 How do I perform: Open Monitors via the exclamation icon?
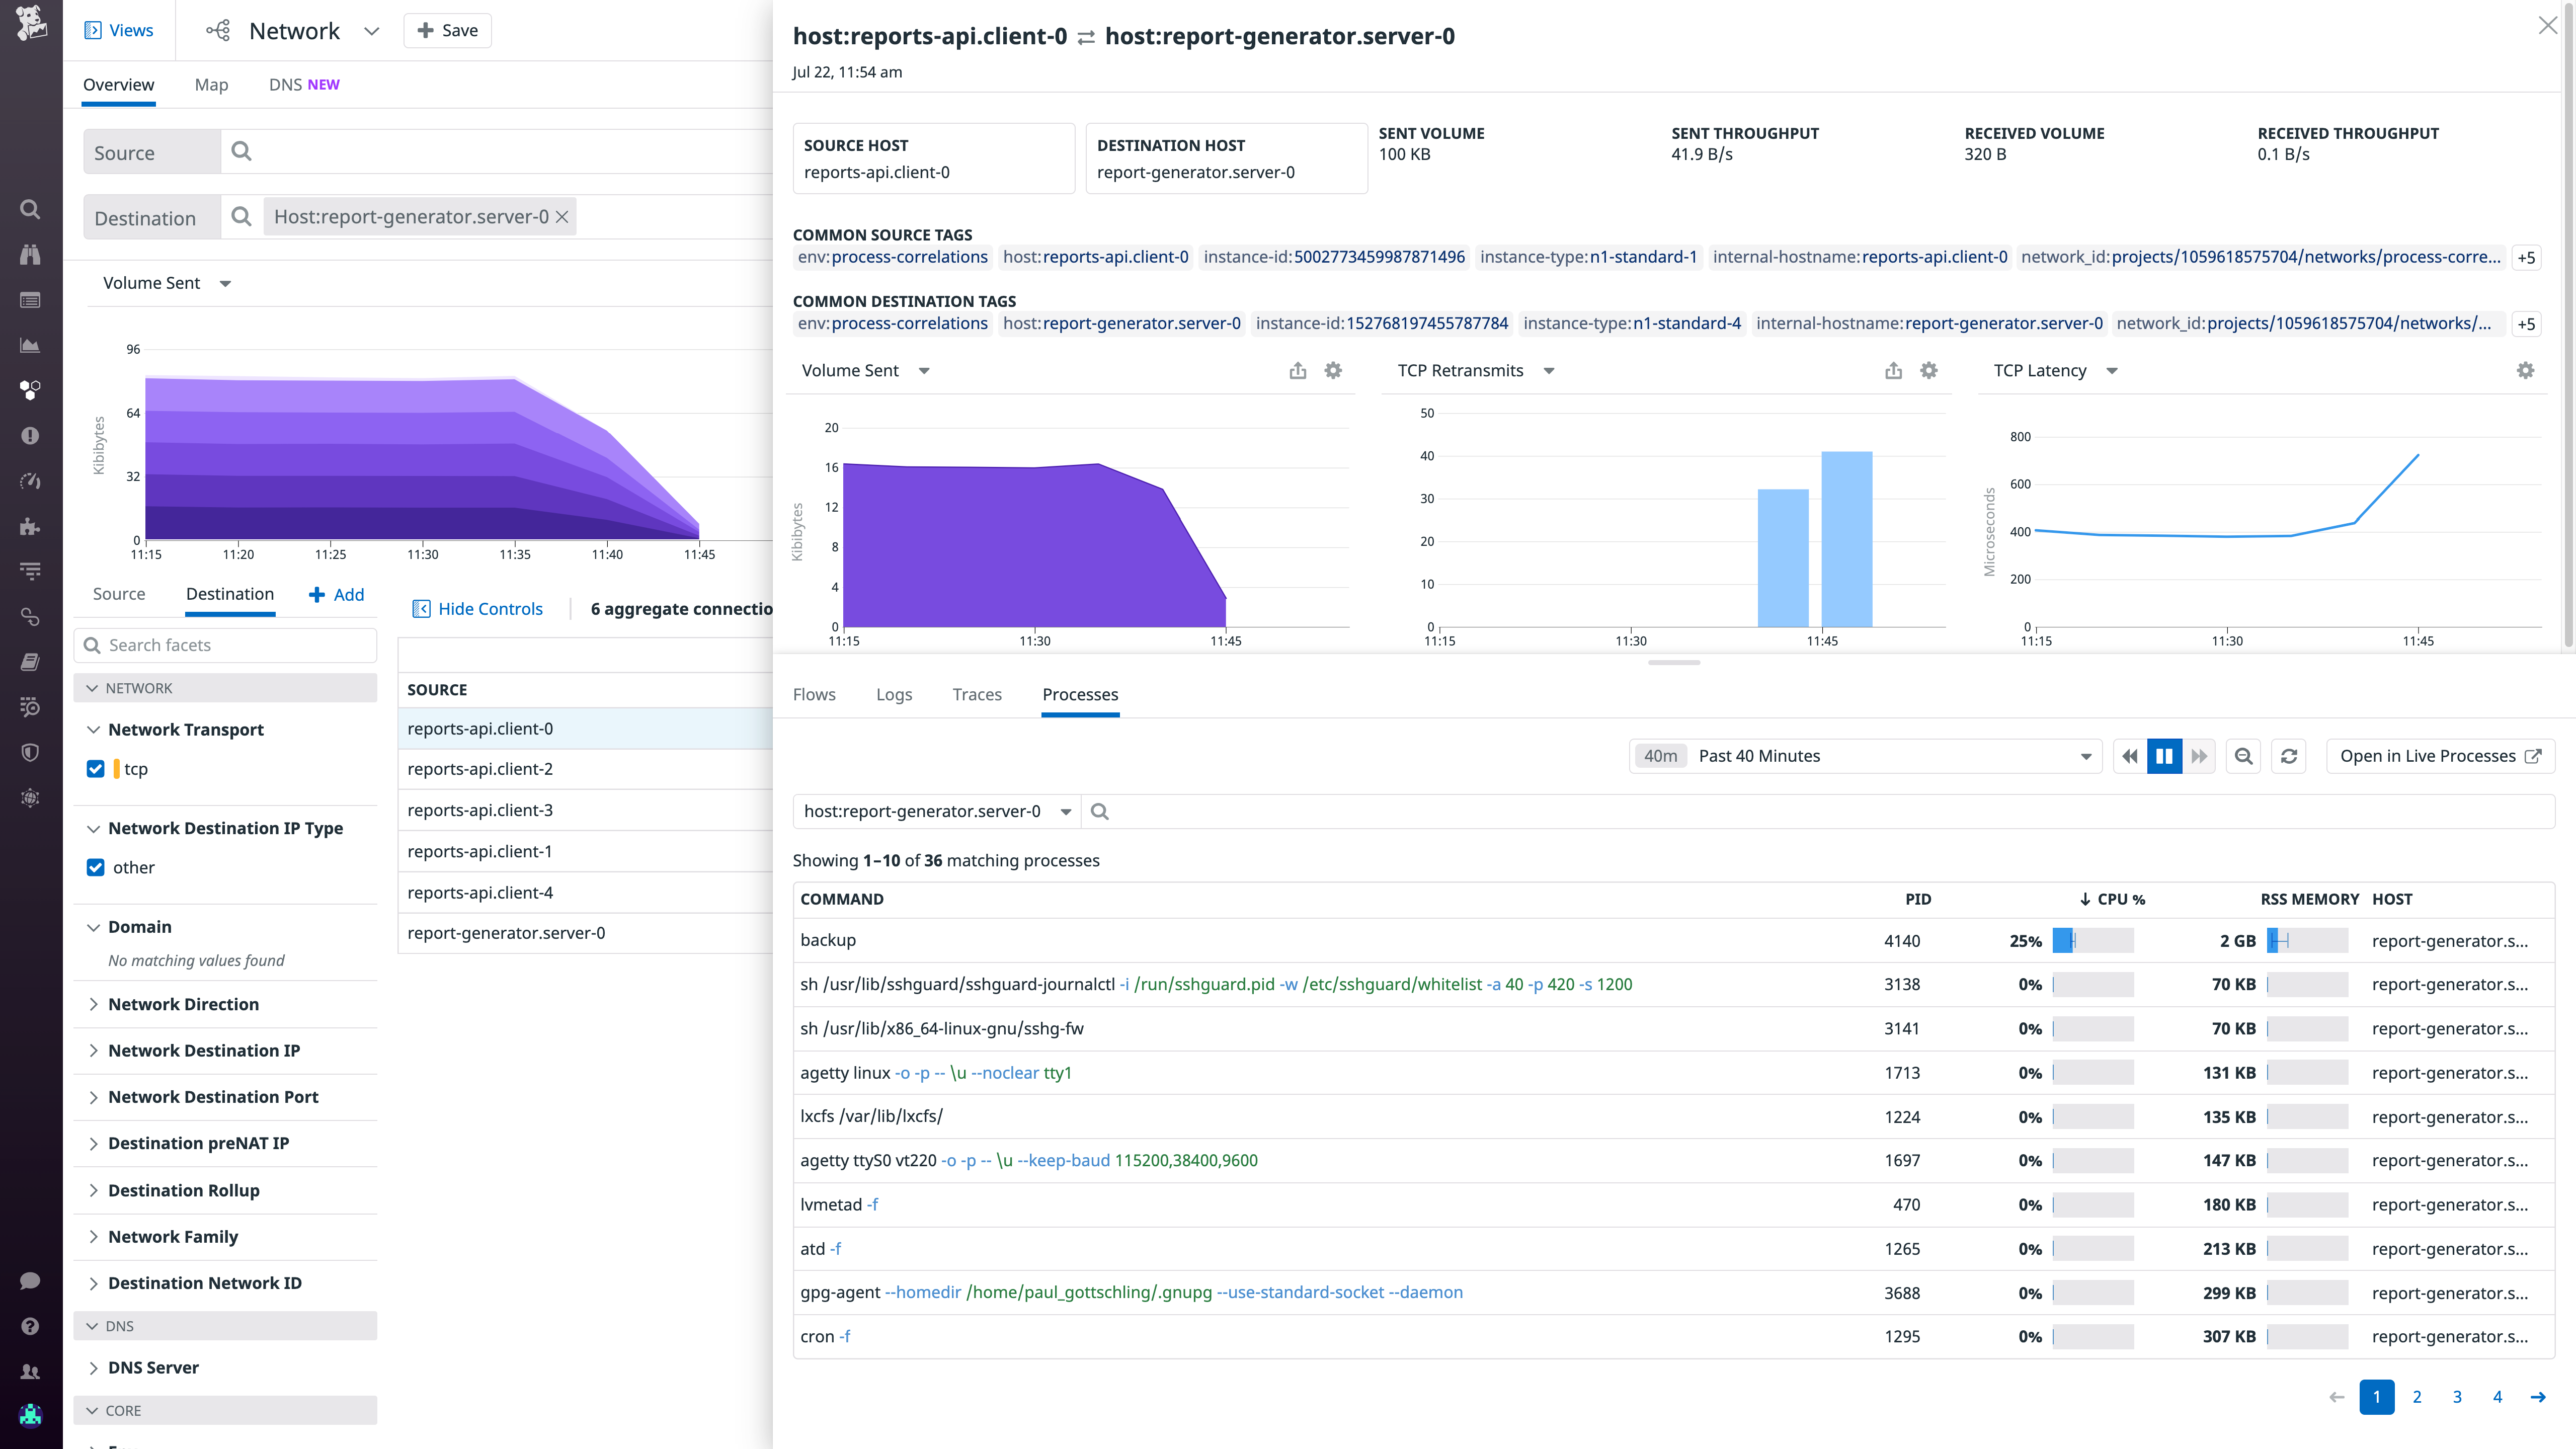[x=30, y=435]
